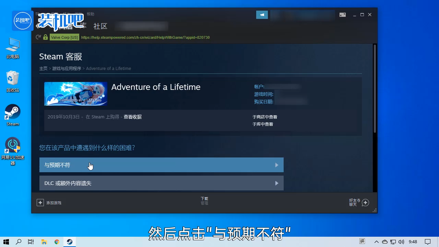
Task: Click the green lock icon beside Valve Corp
Action: (45, 37)
